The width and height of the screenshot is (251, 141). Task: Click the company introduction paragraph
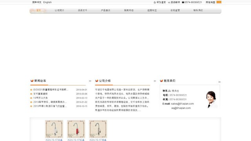122,100
